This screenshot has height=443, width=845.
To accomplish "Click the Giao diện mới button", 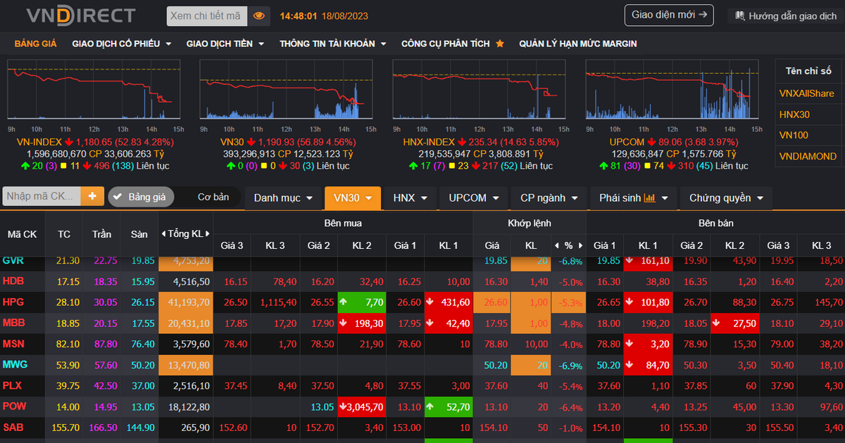I will (x=668, y=15).
